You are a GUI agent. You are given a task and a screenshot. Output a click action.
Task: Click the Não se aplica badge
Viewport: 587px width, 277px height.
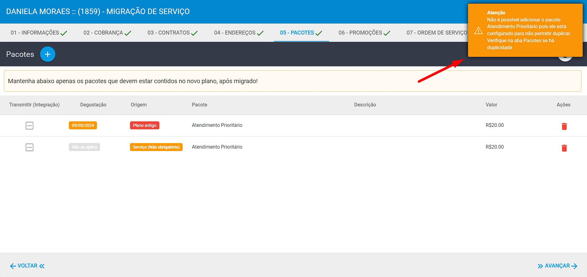84,147
